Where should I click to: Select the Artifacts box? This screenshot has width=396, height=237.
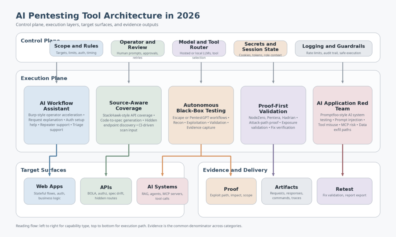point(287,191)
